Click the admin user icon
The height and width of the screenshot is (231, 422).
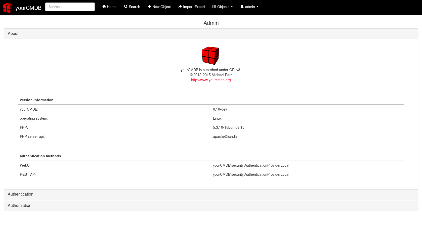(x=242, y=7)
